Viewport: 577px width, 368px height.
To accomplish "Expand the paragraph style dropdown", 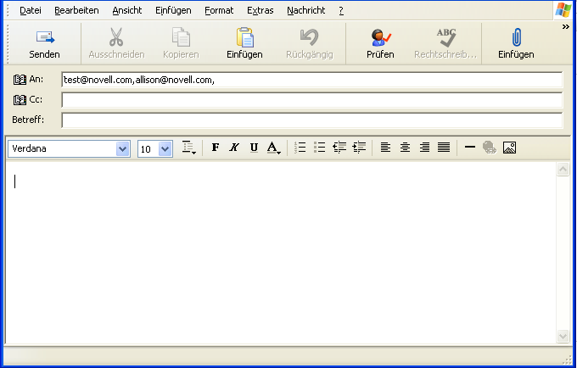I will pyautogui.click(x=190, y=148).
